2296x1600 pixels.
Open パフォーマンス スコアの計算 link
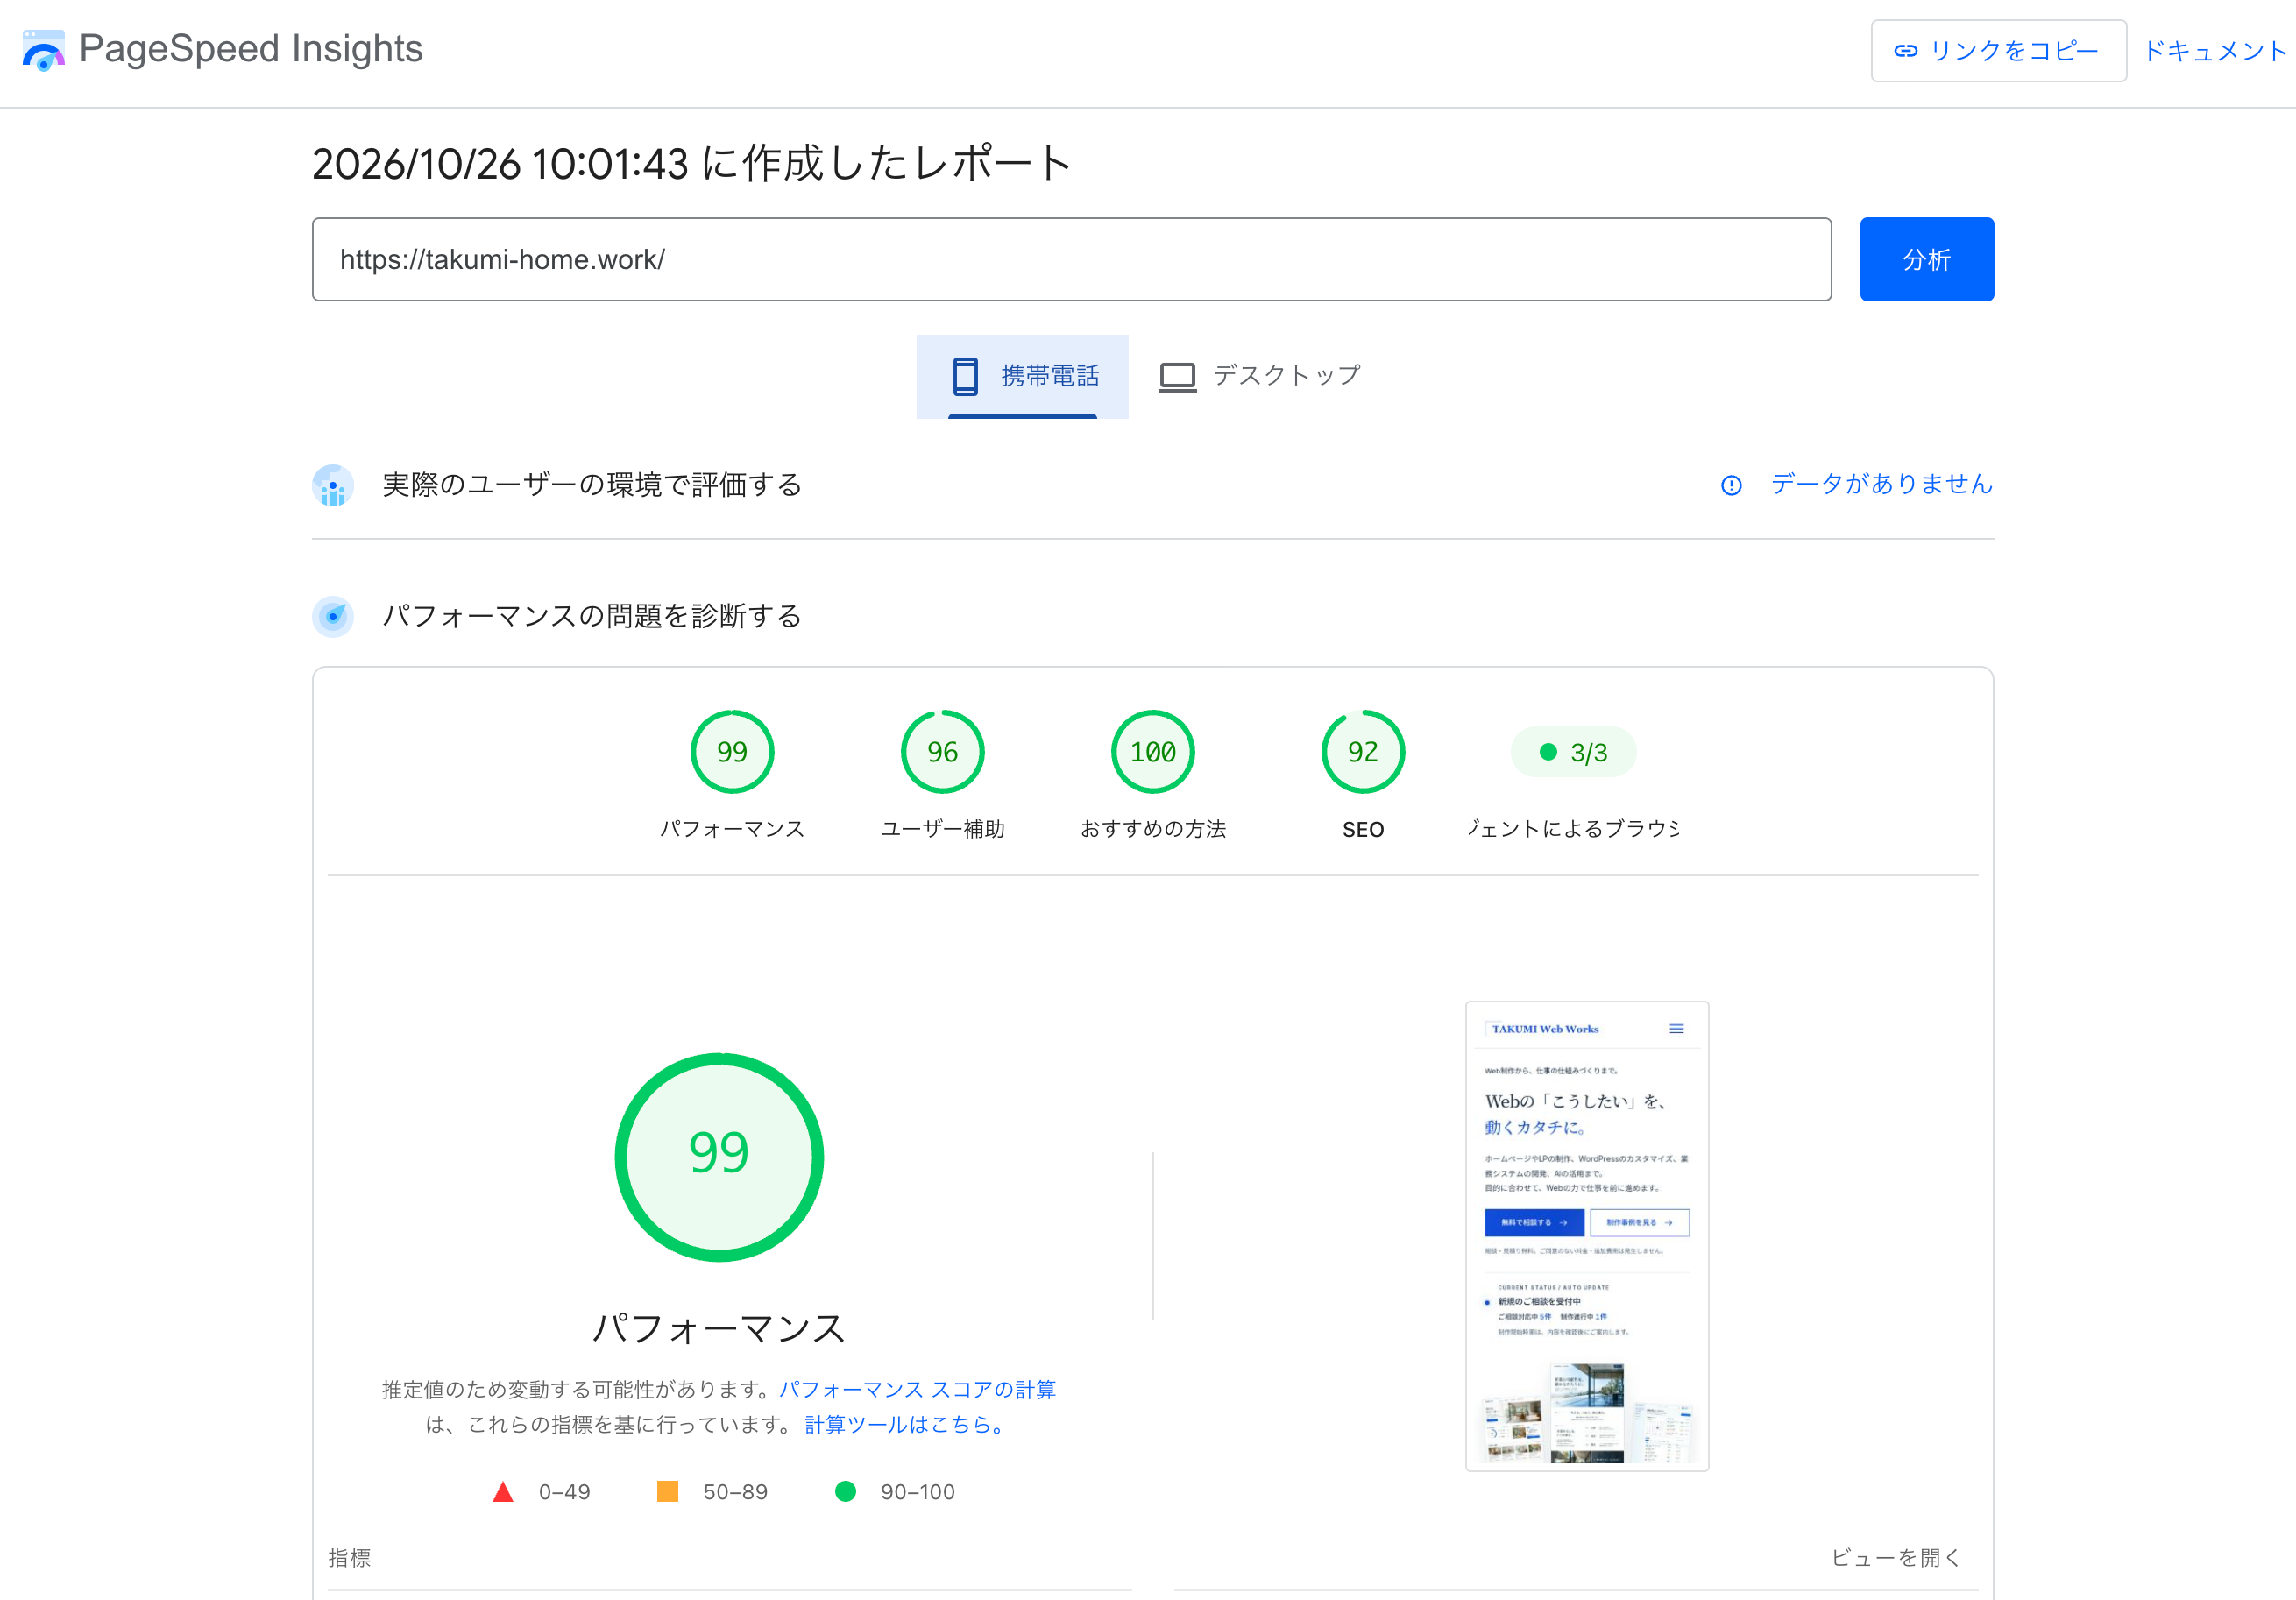tap(917, 1389)
